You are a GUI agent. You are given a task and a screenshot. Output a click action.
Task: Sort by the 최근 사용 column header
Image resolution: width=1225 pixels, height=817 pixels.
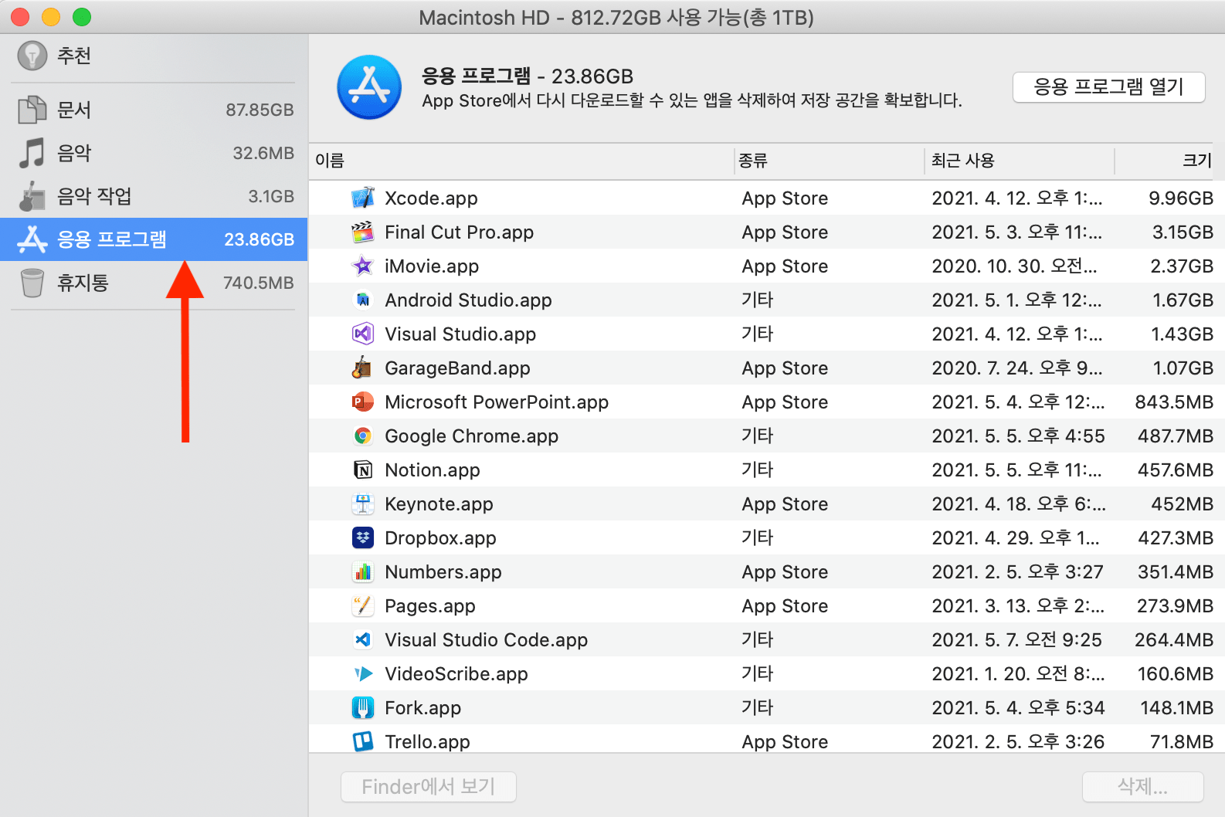click(963, 161)
